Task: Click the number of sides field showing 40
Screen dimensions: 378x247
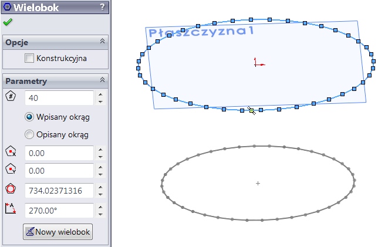Action: pyautogui.click(x=59, y=98)
